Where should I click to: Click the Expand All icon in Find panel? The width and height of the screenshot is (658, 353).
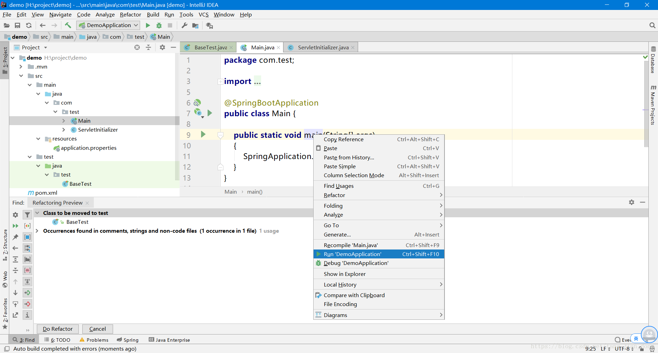15,259
